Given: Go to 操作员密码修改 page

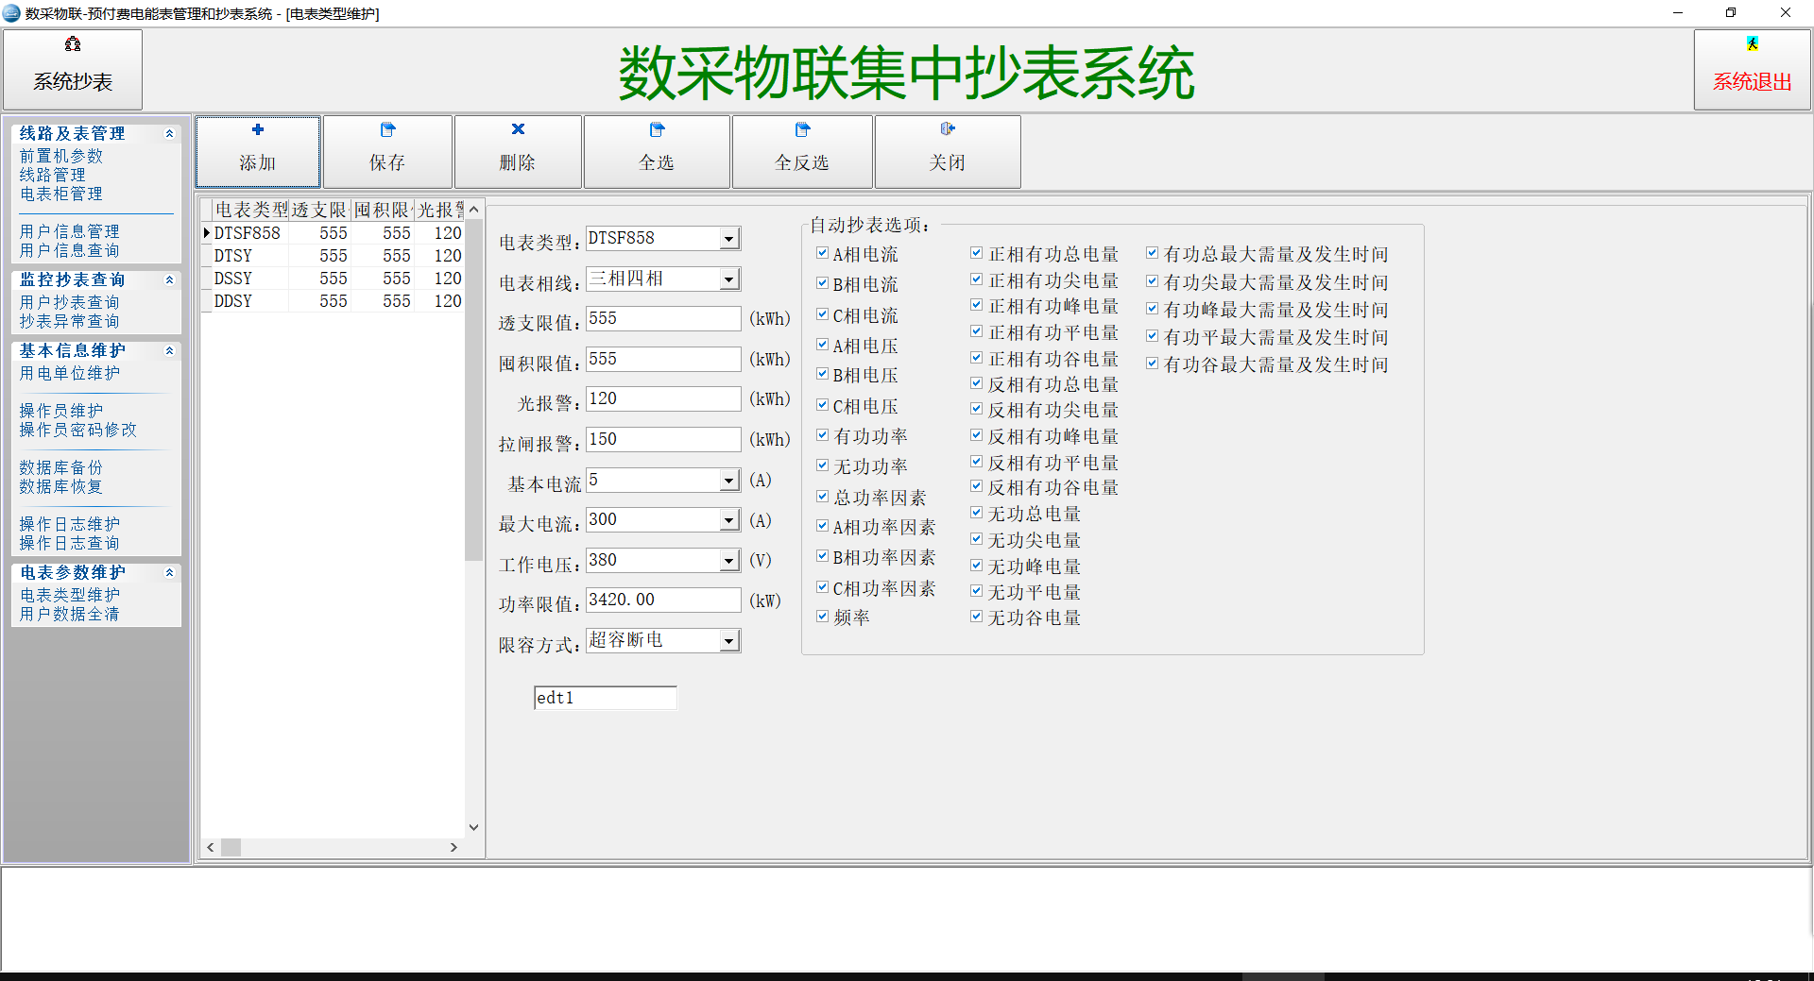Looking at the screenshot, I should coord(78,430).
